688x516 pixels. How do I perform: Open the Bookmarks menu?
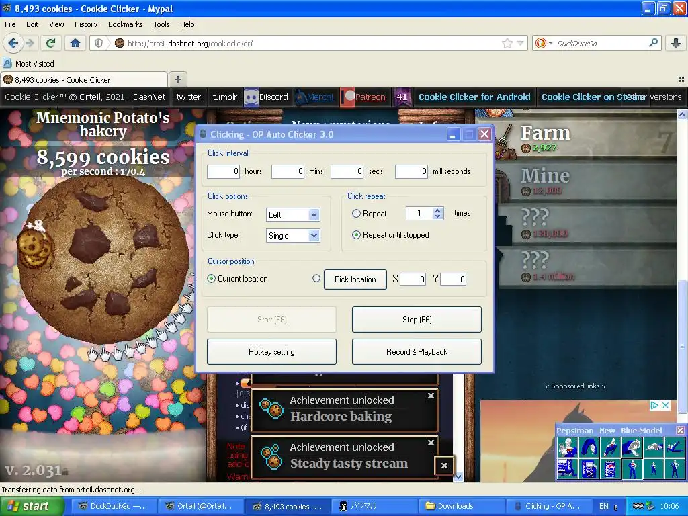[125, 24]
